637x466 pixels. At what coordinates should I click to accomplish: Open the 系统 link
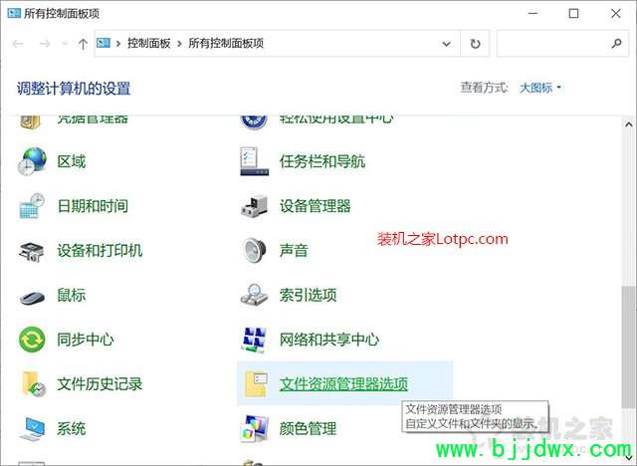72,428
